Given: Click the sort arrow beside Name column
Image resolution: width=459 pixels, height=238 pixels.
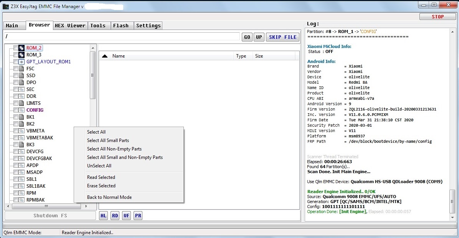Looking at the screenshot, I should [x=105, y=56].
